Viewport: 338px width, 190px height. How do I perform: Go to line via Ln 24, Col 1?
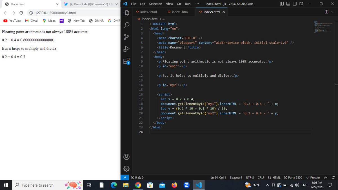[218, 177]
